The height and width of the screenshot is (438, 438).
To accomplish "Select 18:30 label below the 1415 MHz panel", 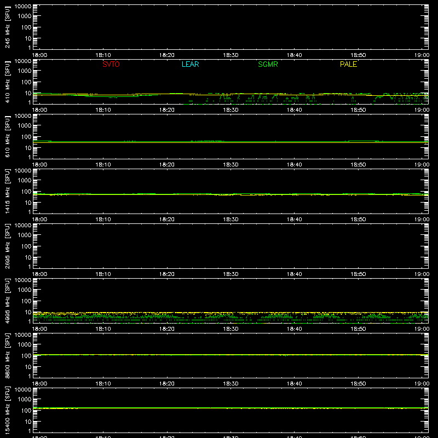I will (x=230, y=220).
